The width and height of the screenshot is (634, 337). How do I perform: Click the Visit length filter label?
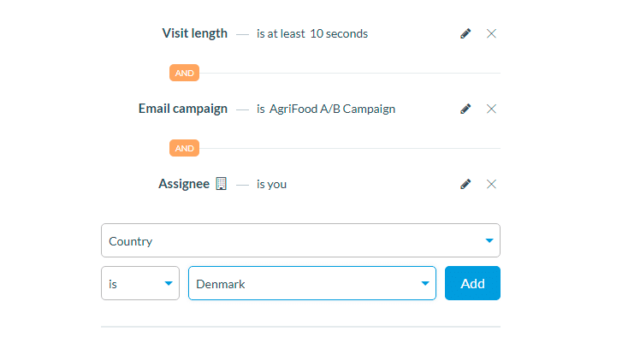(194, 33)
